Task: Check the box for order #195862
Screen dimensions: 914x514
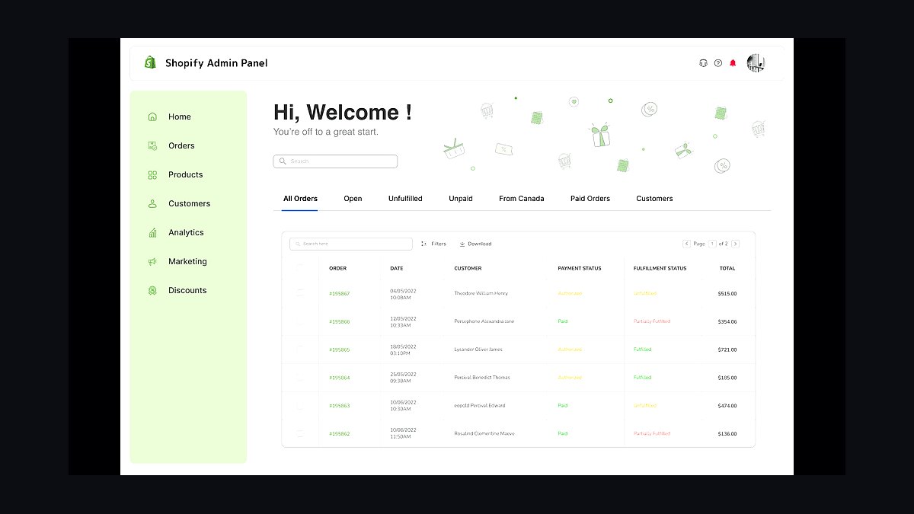Action: [300, 433]
